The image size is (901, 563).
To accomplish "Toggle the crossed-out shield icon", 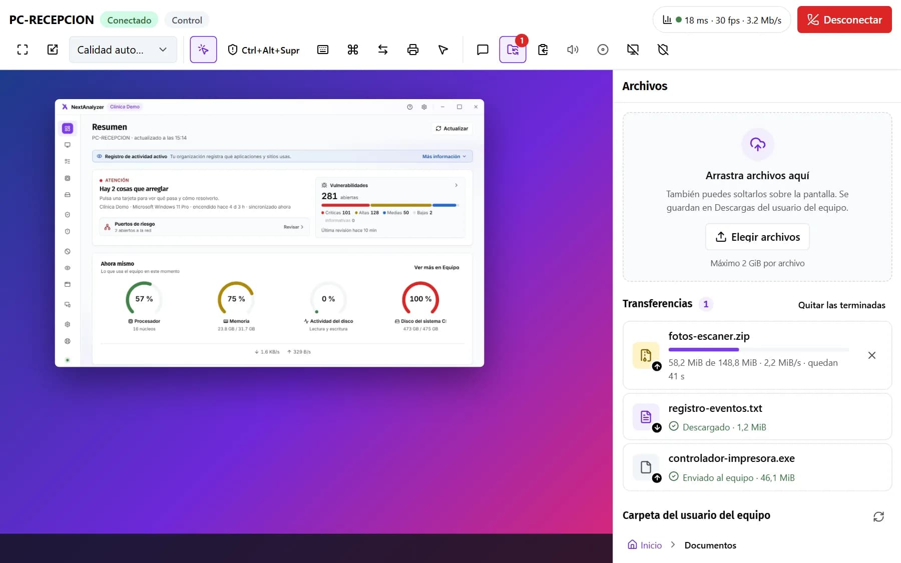I will point(663,50).
